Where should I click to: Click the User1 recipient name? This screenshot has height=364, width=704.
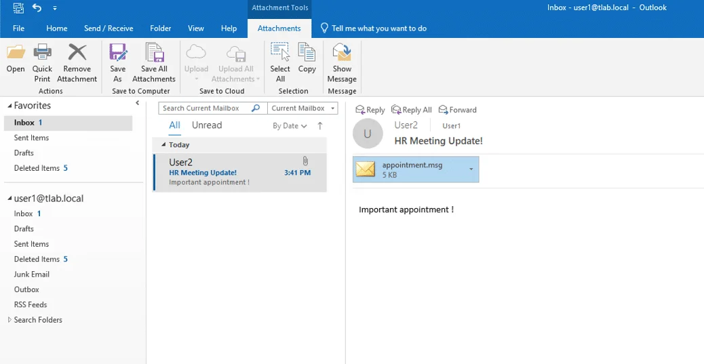451,126
